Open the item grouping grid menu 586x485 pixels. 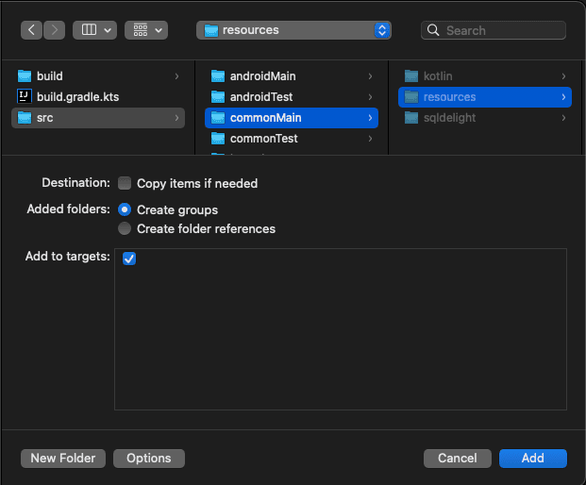(145, 30)
